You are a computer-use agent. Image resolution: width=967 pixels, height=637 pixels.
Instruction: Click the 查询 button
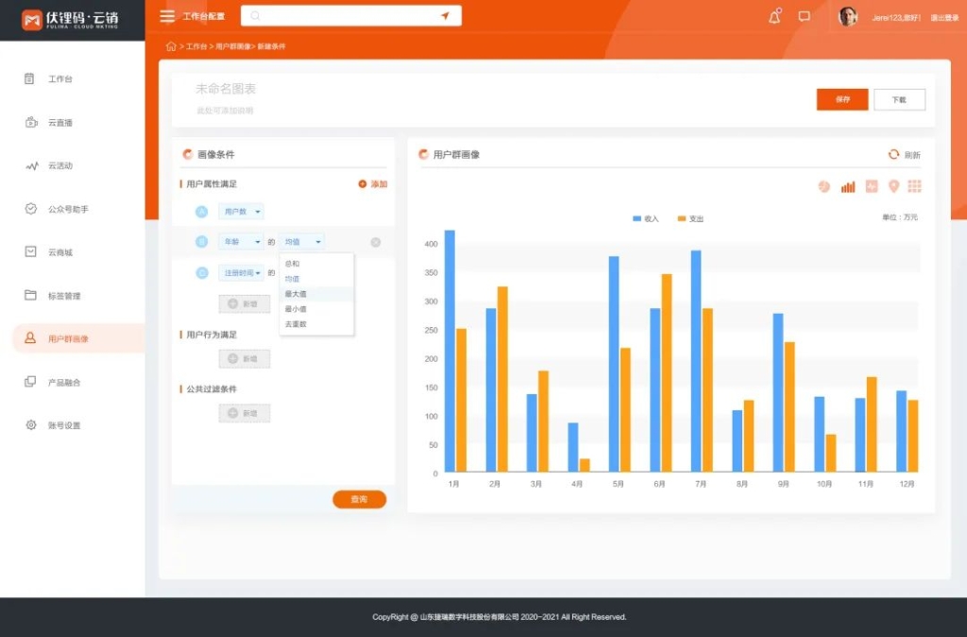pyautogui.click(x=359, y=499)
